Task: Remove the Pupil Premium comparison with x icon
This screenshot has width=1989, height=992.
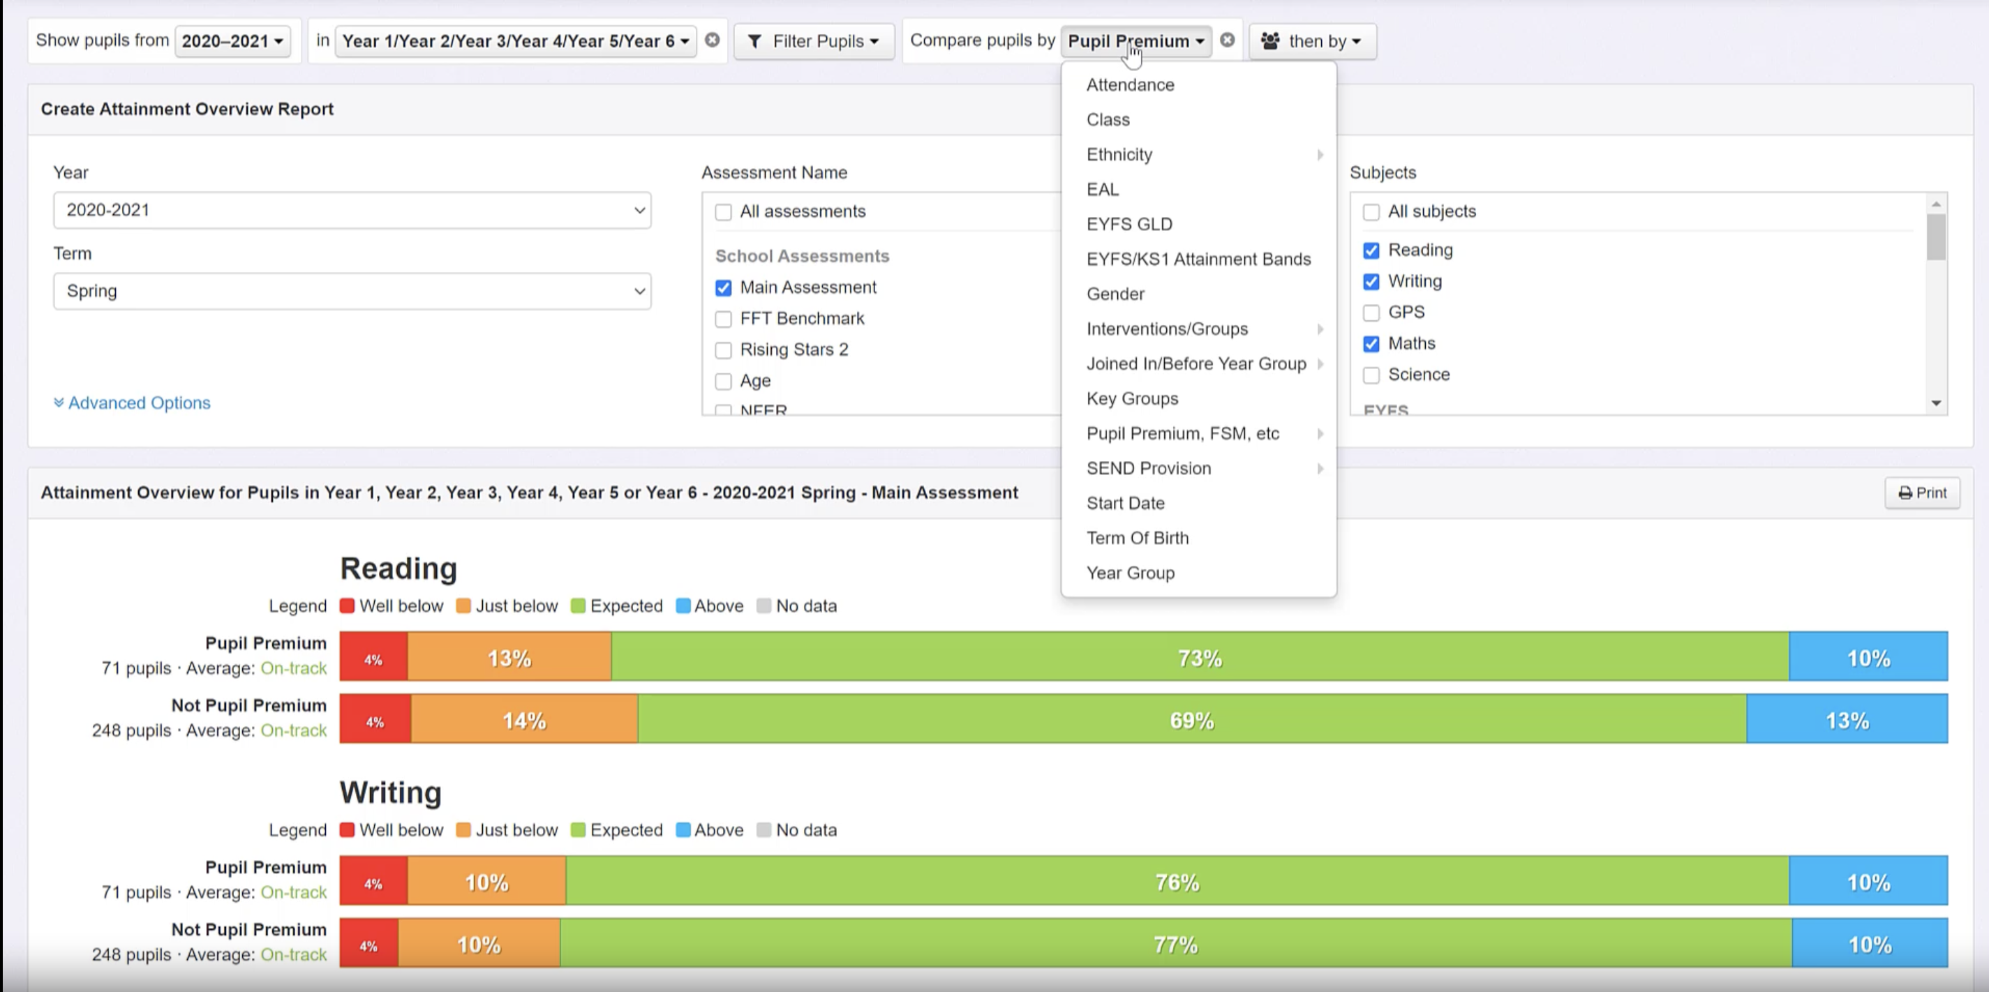Action: point(1227,40)
